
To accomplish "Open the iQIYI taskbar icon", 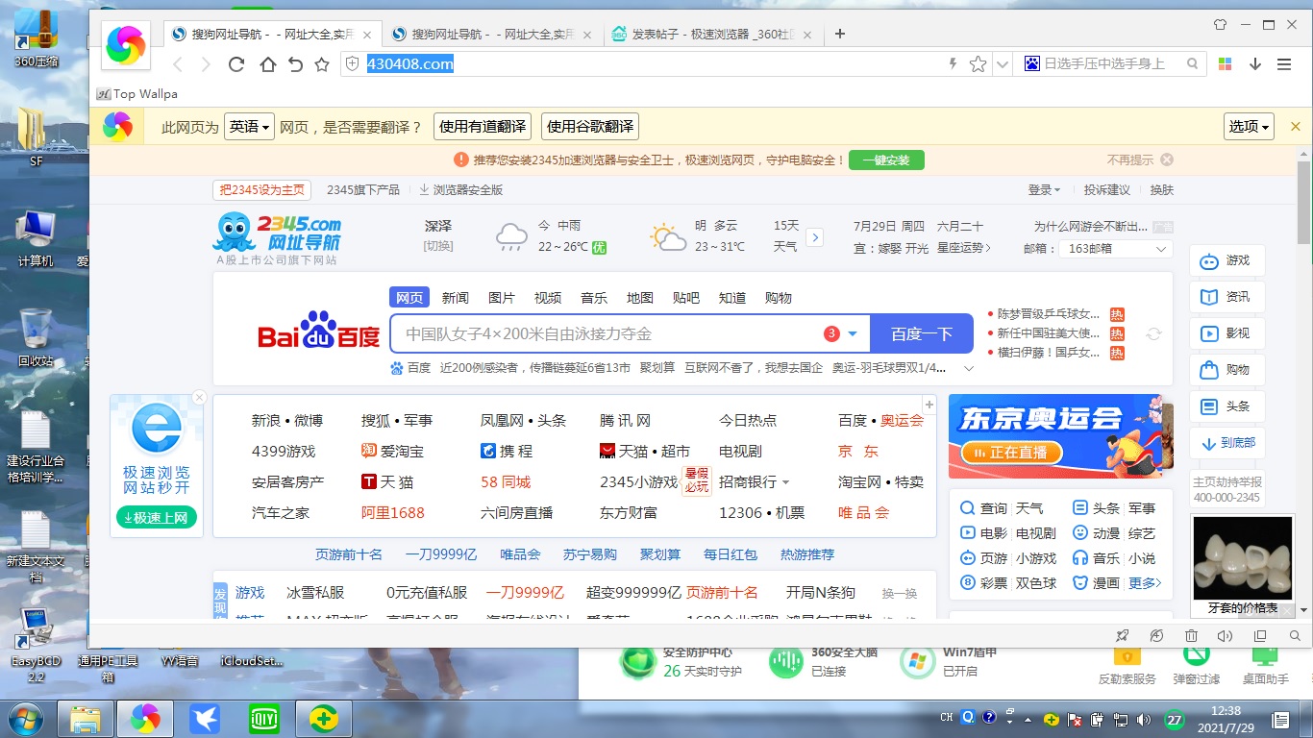I will (x=262, y=718).
